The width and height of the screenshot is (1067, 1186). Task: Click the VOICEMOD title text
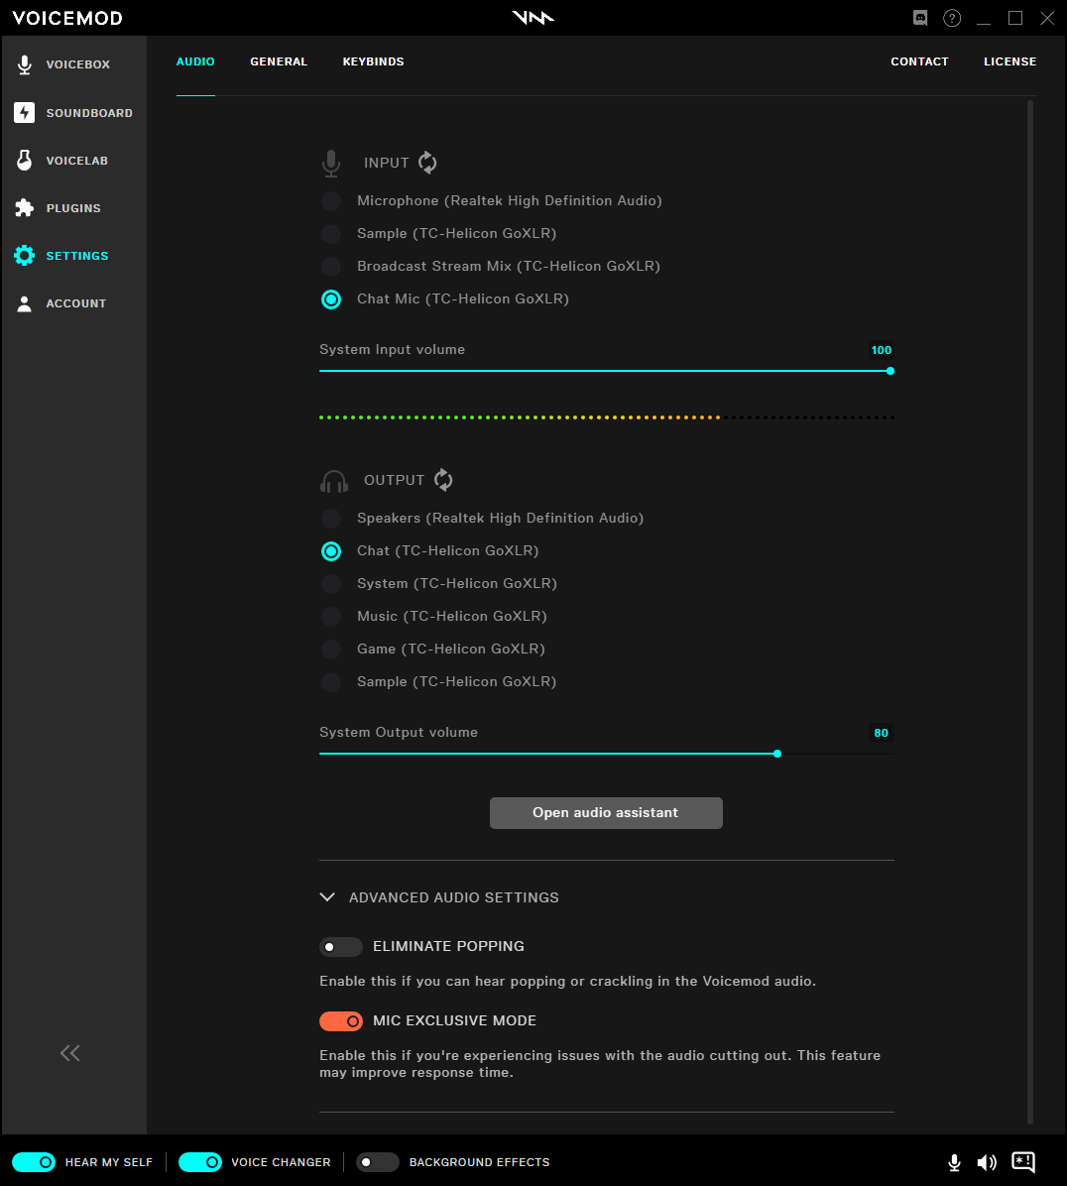pyautogui.click(x=67, y=18)
